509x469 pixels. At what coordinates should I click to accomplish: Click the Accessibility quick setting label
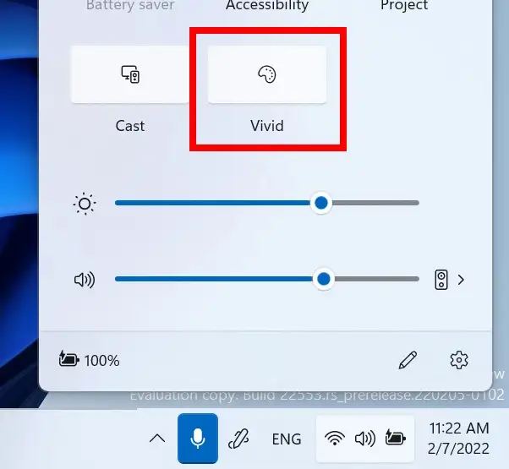coord(267,5)
